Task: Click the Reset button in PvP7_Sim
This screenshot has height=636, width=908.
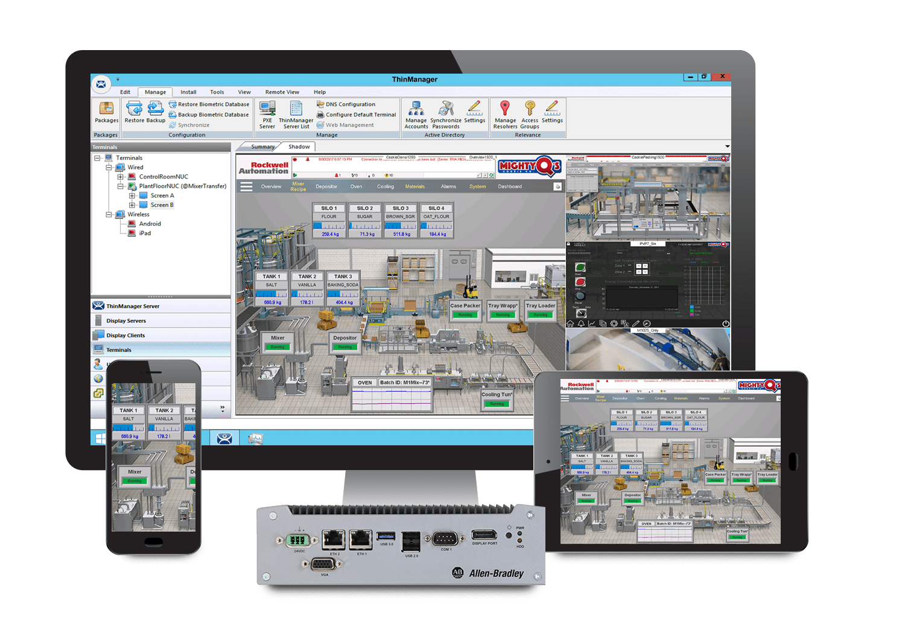Action: pos(580,296)
